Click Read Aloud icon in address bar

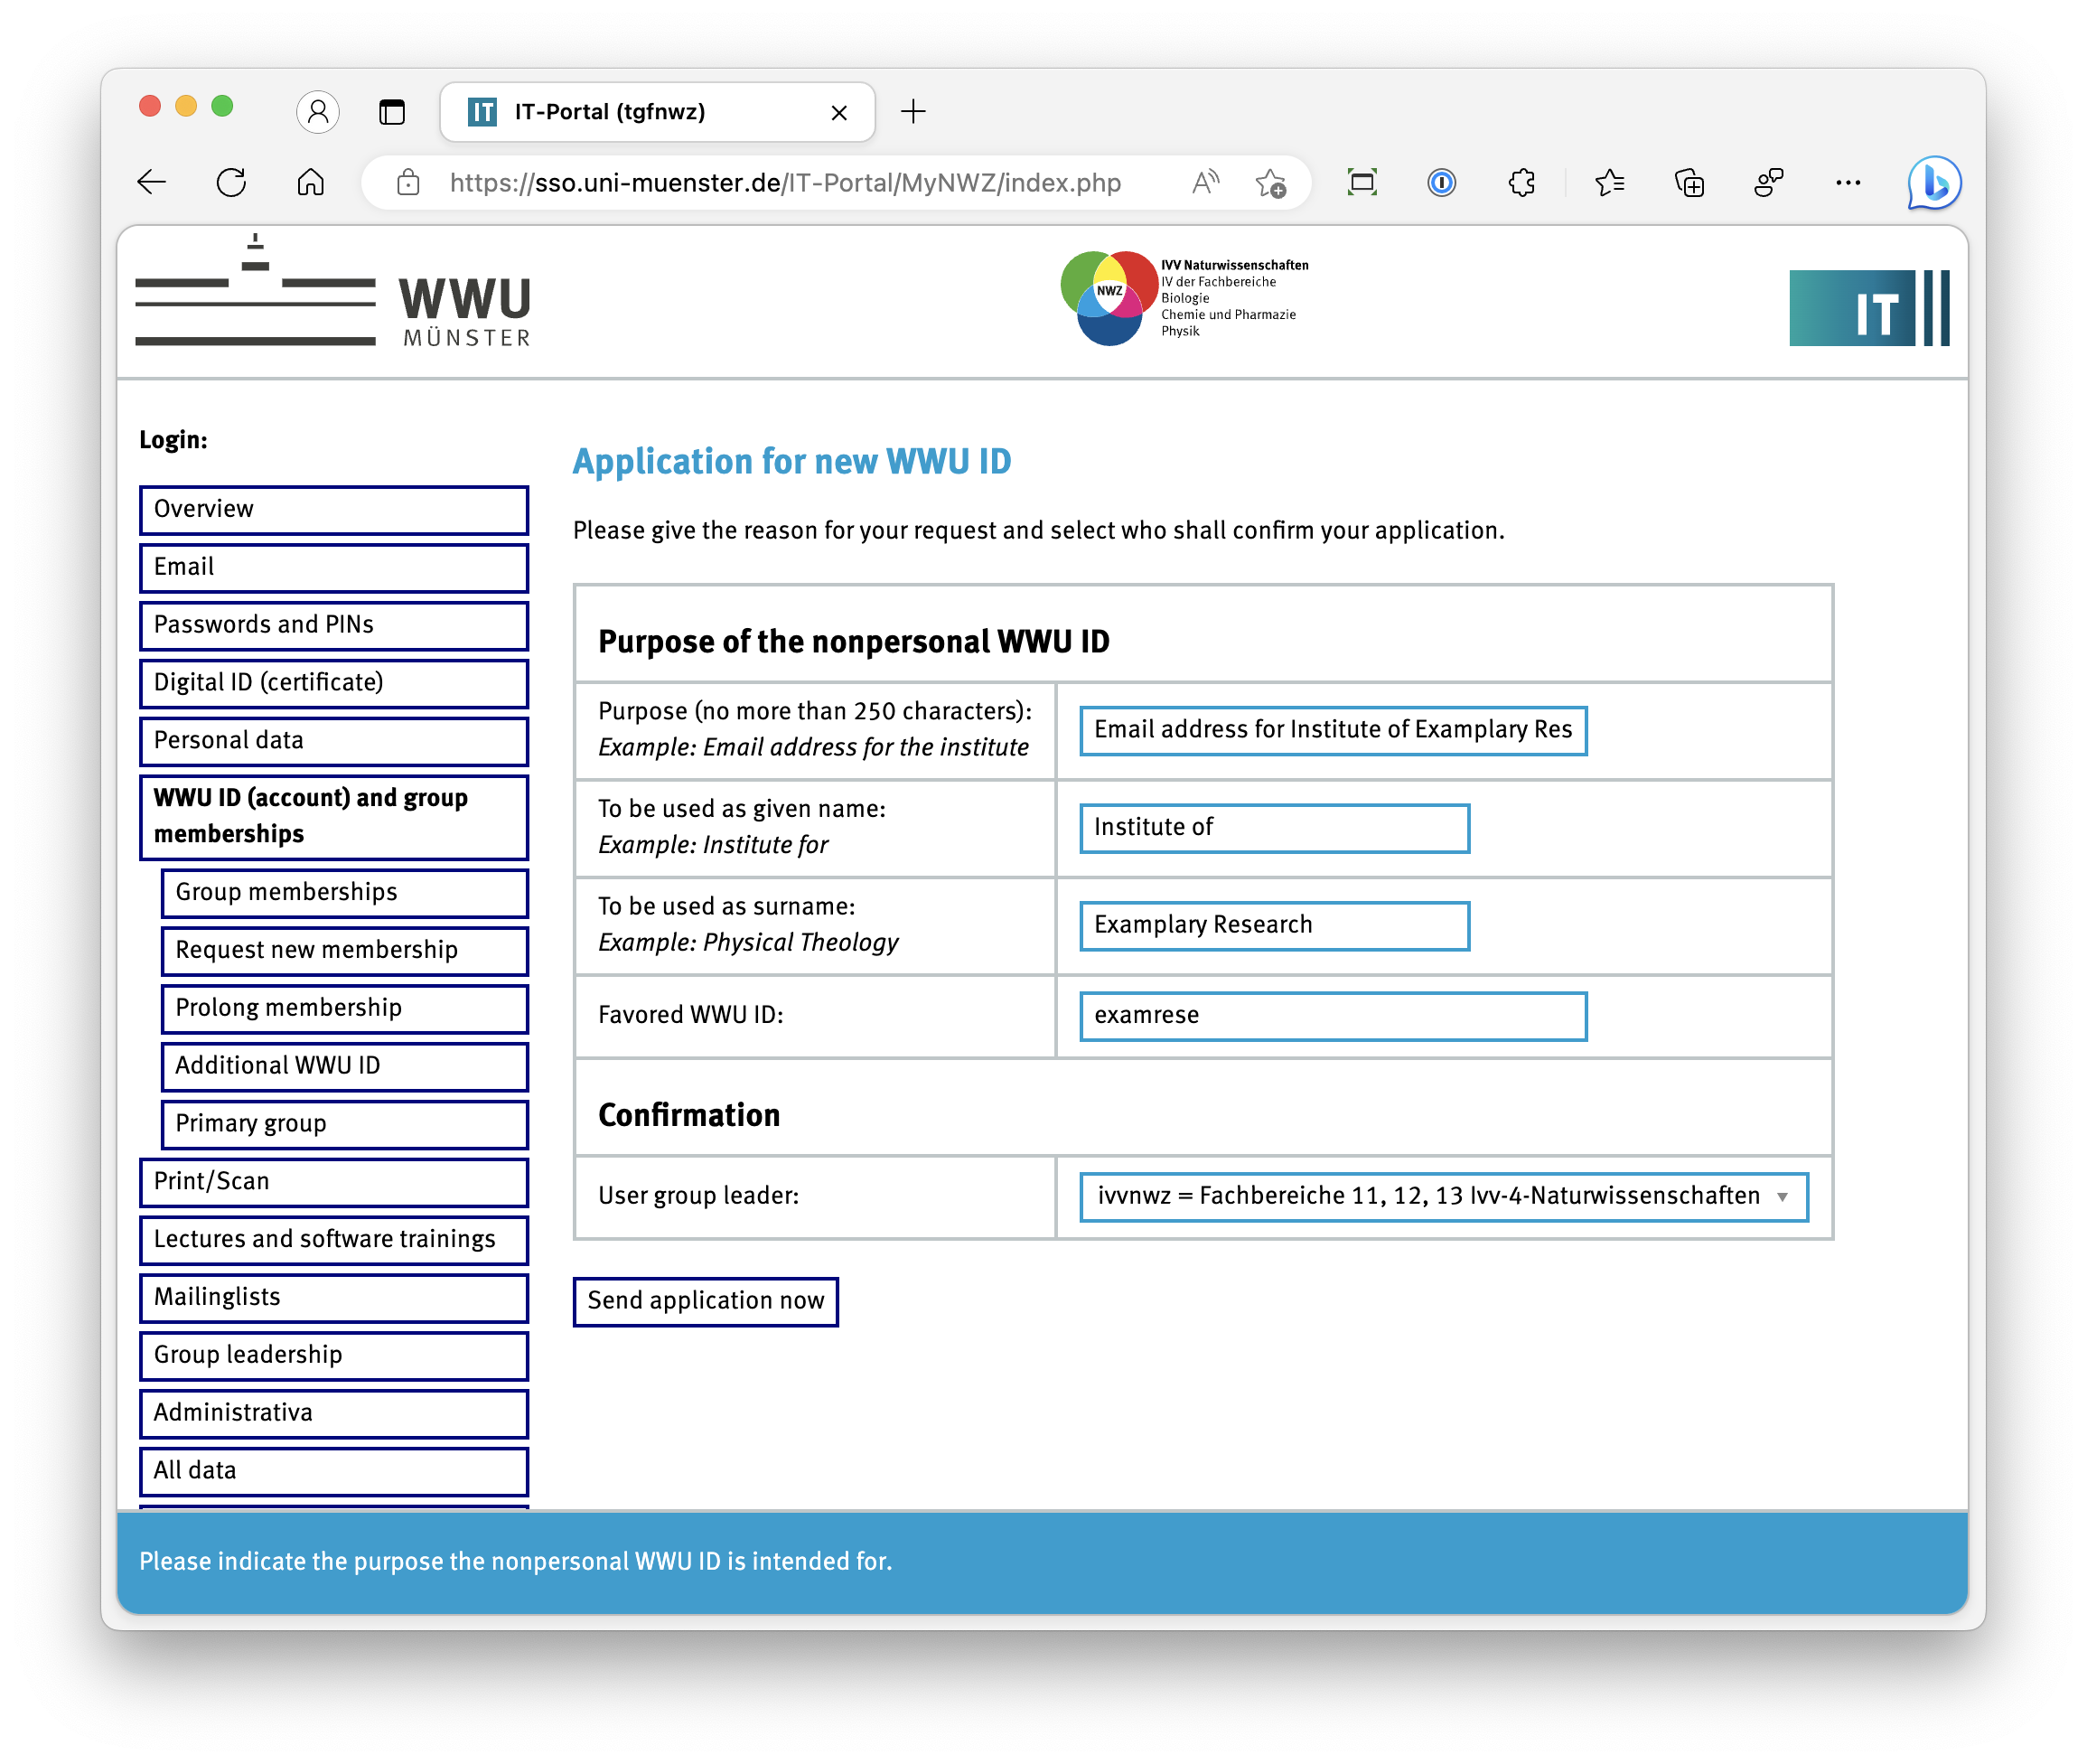pyautogui.click(x=1205, y=182)
